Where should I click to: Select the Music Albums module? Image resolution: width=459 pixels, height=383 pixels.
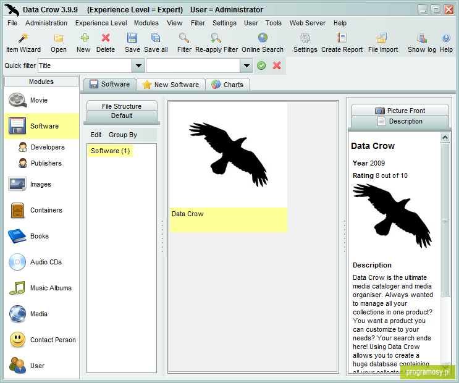(x=41, y=288)
